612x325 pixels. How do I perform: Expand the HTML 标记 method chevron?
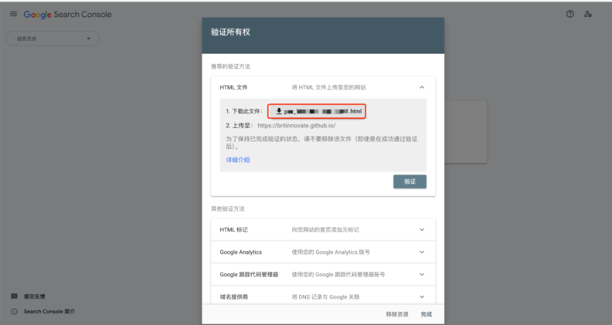(x=422, y=230)
